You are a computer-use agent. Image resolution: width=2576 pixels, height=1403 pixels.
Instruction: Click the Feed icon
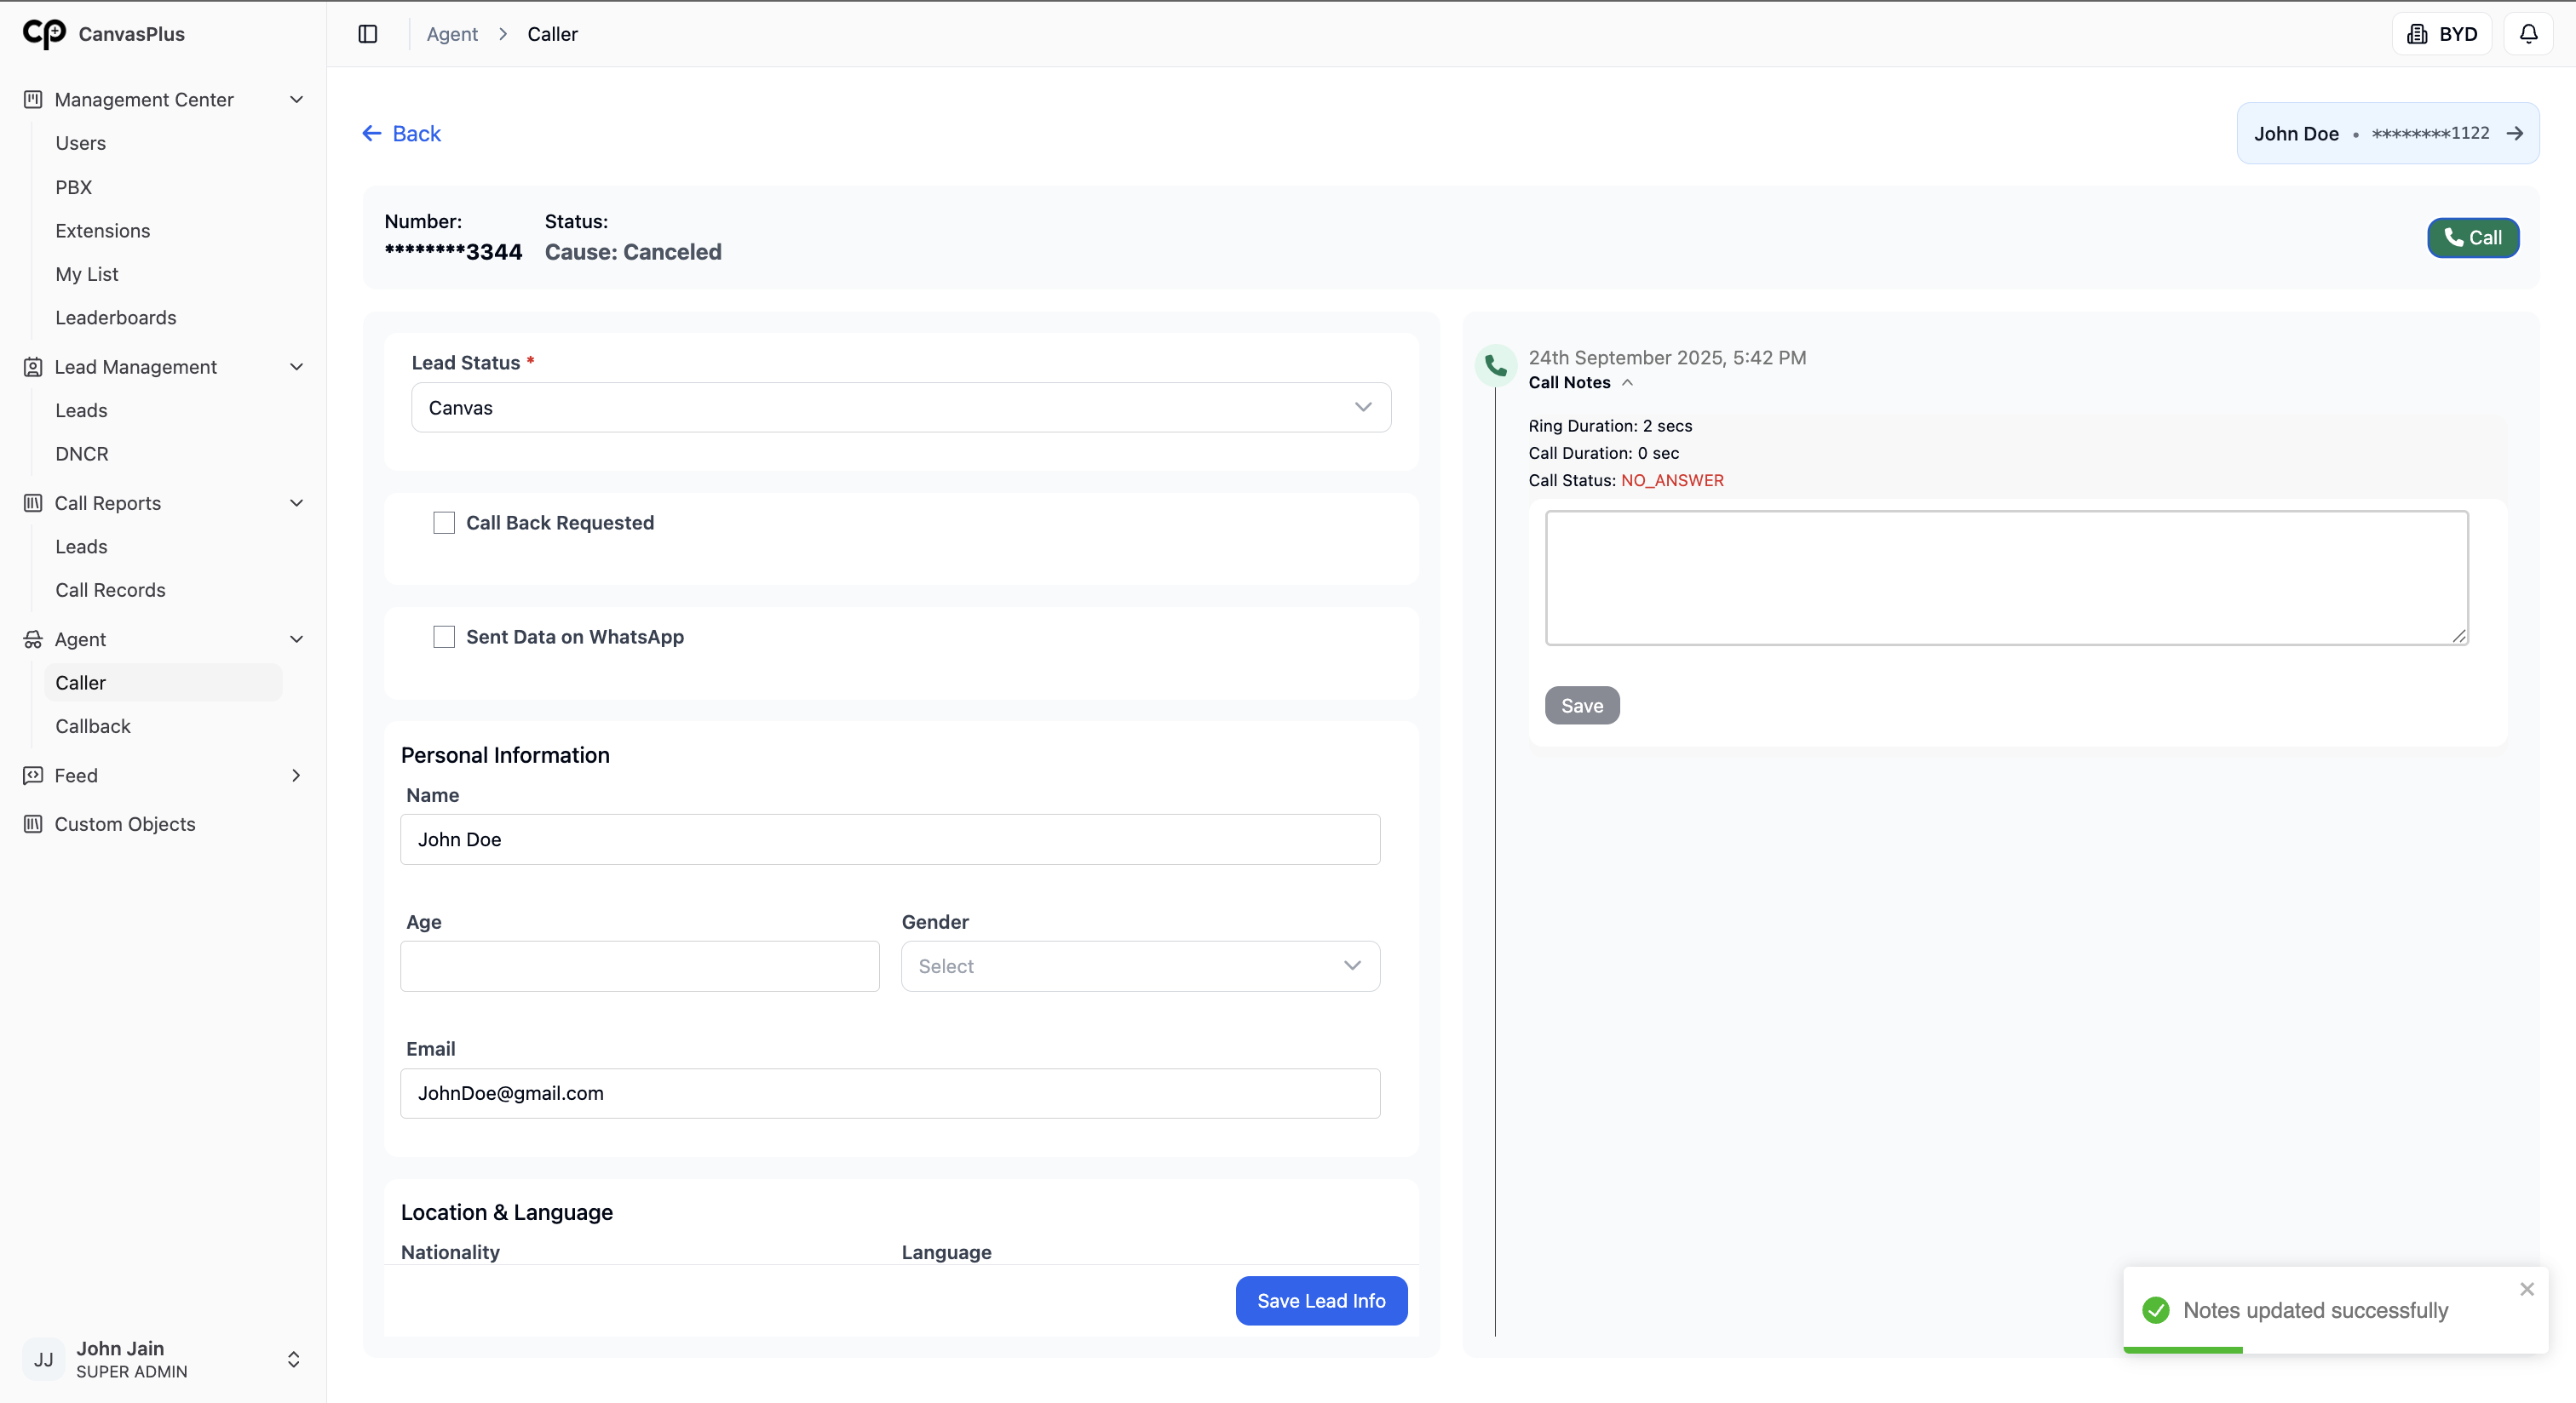33,776
